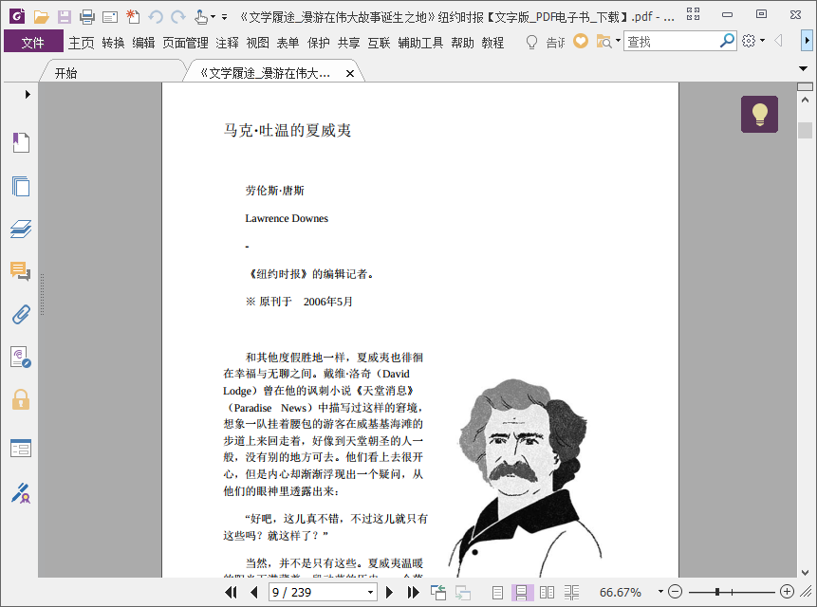Open the 编辑 ribbon tab
This screenshot has width=817, height=607.
click(x=143, y=43)
